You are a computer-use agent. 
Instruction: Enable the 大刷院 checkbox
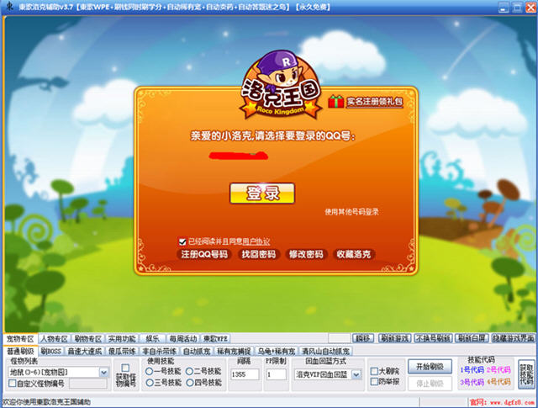click(x=374, y=371)
